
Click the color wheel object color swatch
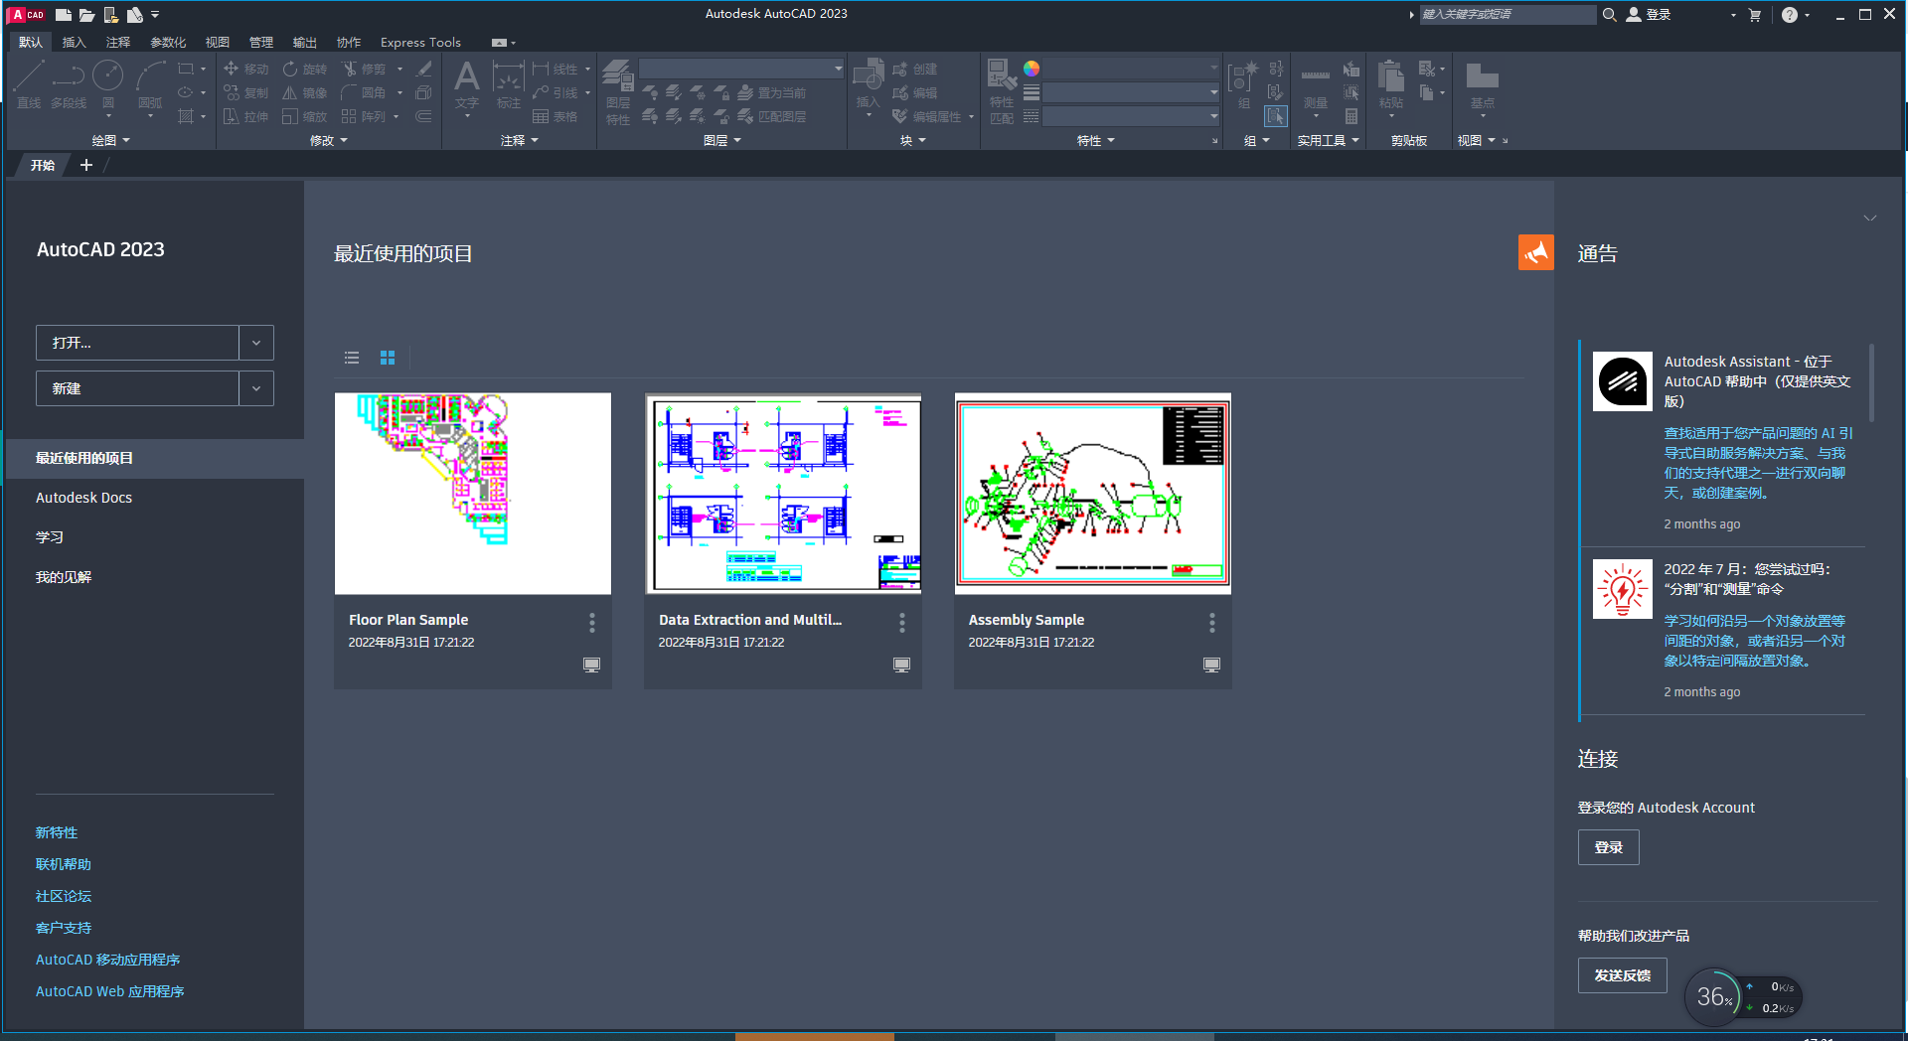pyautogui.click(x=1032, y=69)
